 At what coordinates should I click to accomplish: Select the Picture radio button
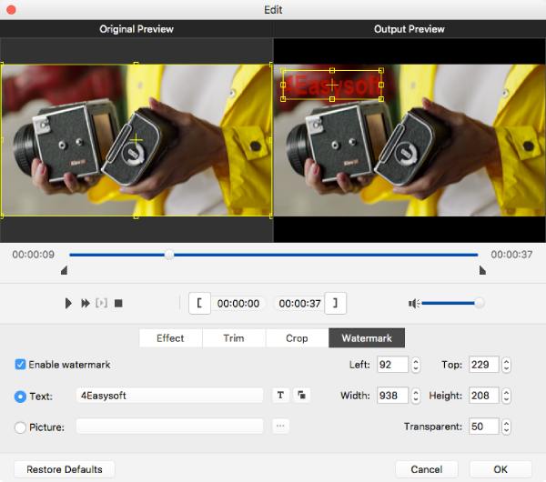[x=20, y=427]
